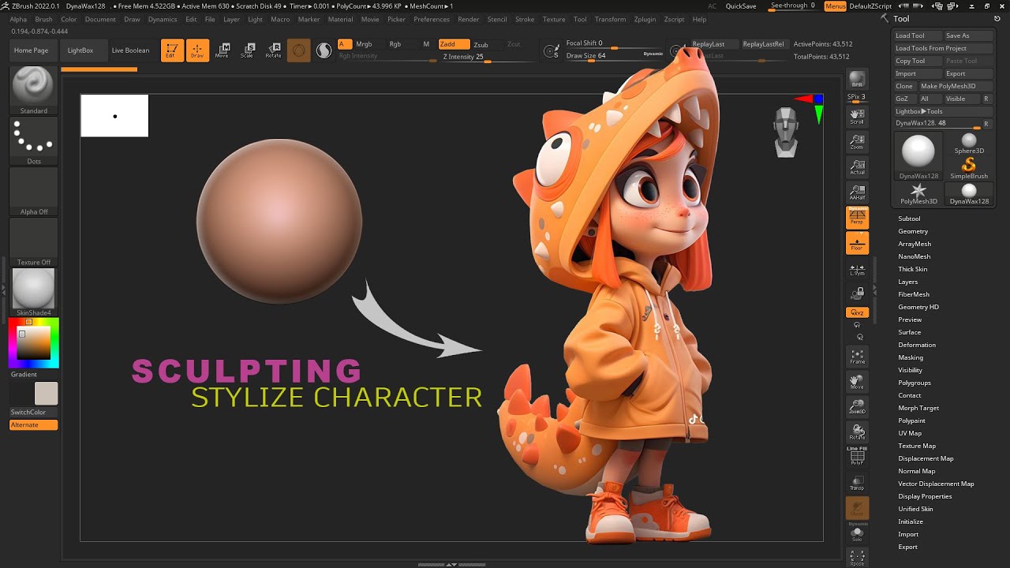Toggle L.Sym local symmetry
1010x568 pixels.
(x=857, y=269)
